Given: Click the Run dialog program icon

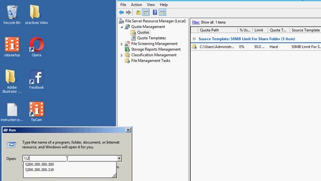Looking at the screenshot, I should click(x=12, y=145).
